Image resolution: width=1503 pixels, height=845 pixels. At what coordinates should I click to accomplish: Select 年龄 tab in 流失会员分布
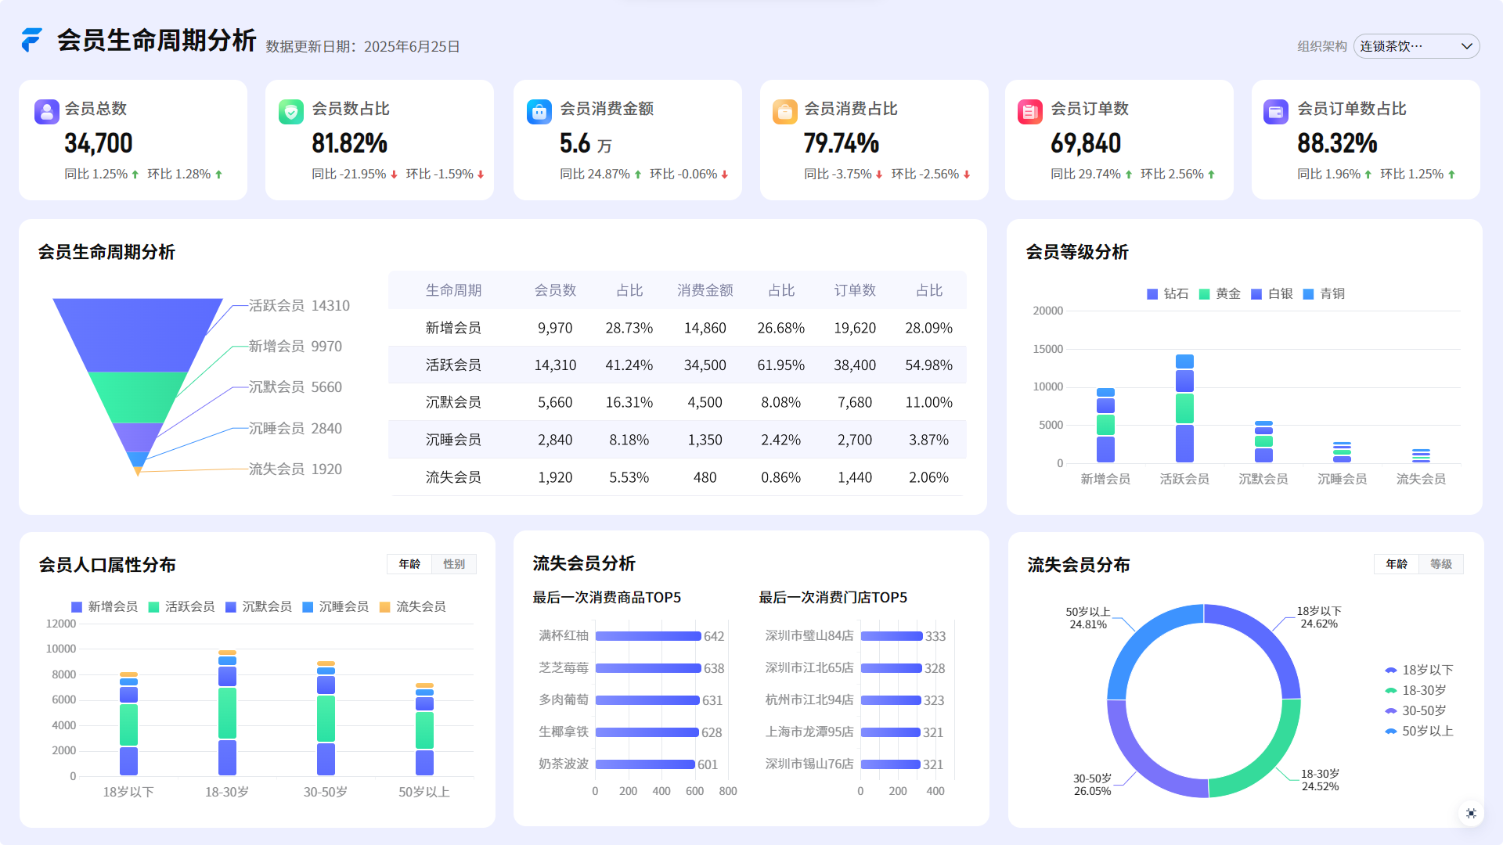[1397, 564]
